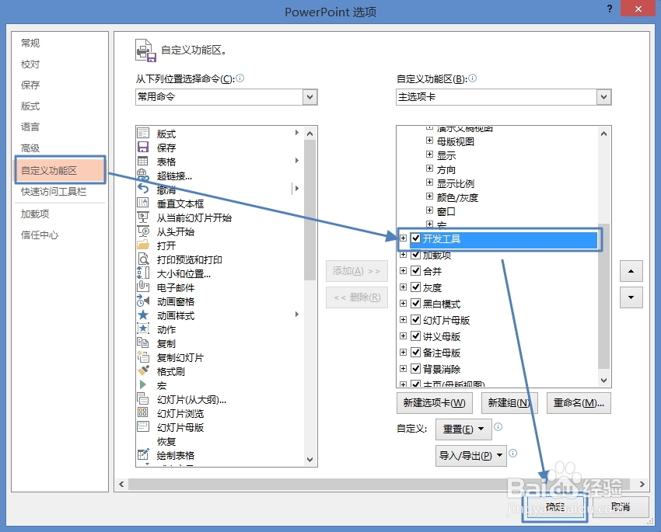This screenshot has height=532, width=661.
Task: Toggle the 加载项 checkbox in tab list
Action: (416, 255)
